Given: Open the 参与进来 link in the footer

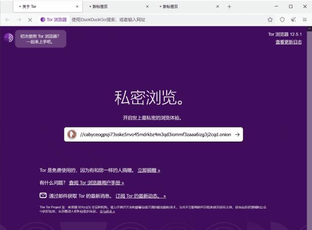Looking at the screenshot, I should tap(107, 211).
